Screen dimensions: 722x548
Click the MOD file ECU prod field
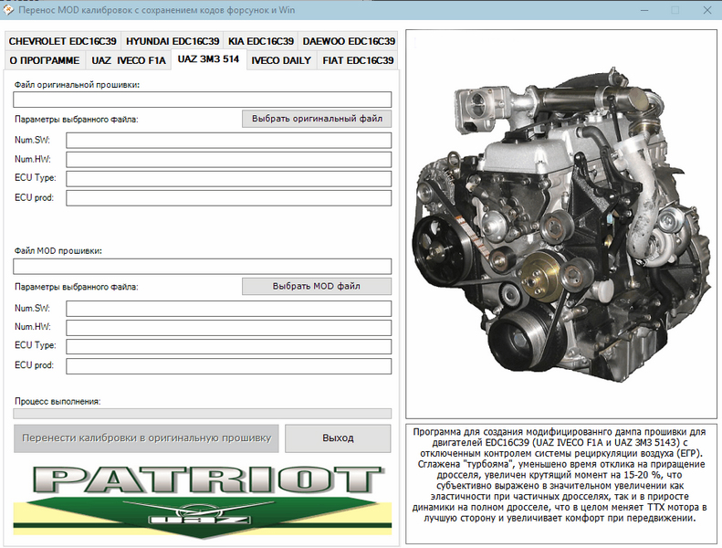click(x=229, y=366)
